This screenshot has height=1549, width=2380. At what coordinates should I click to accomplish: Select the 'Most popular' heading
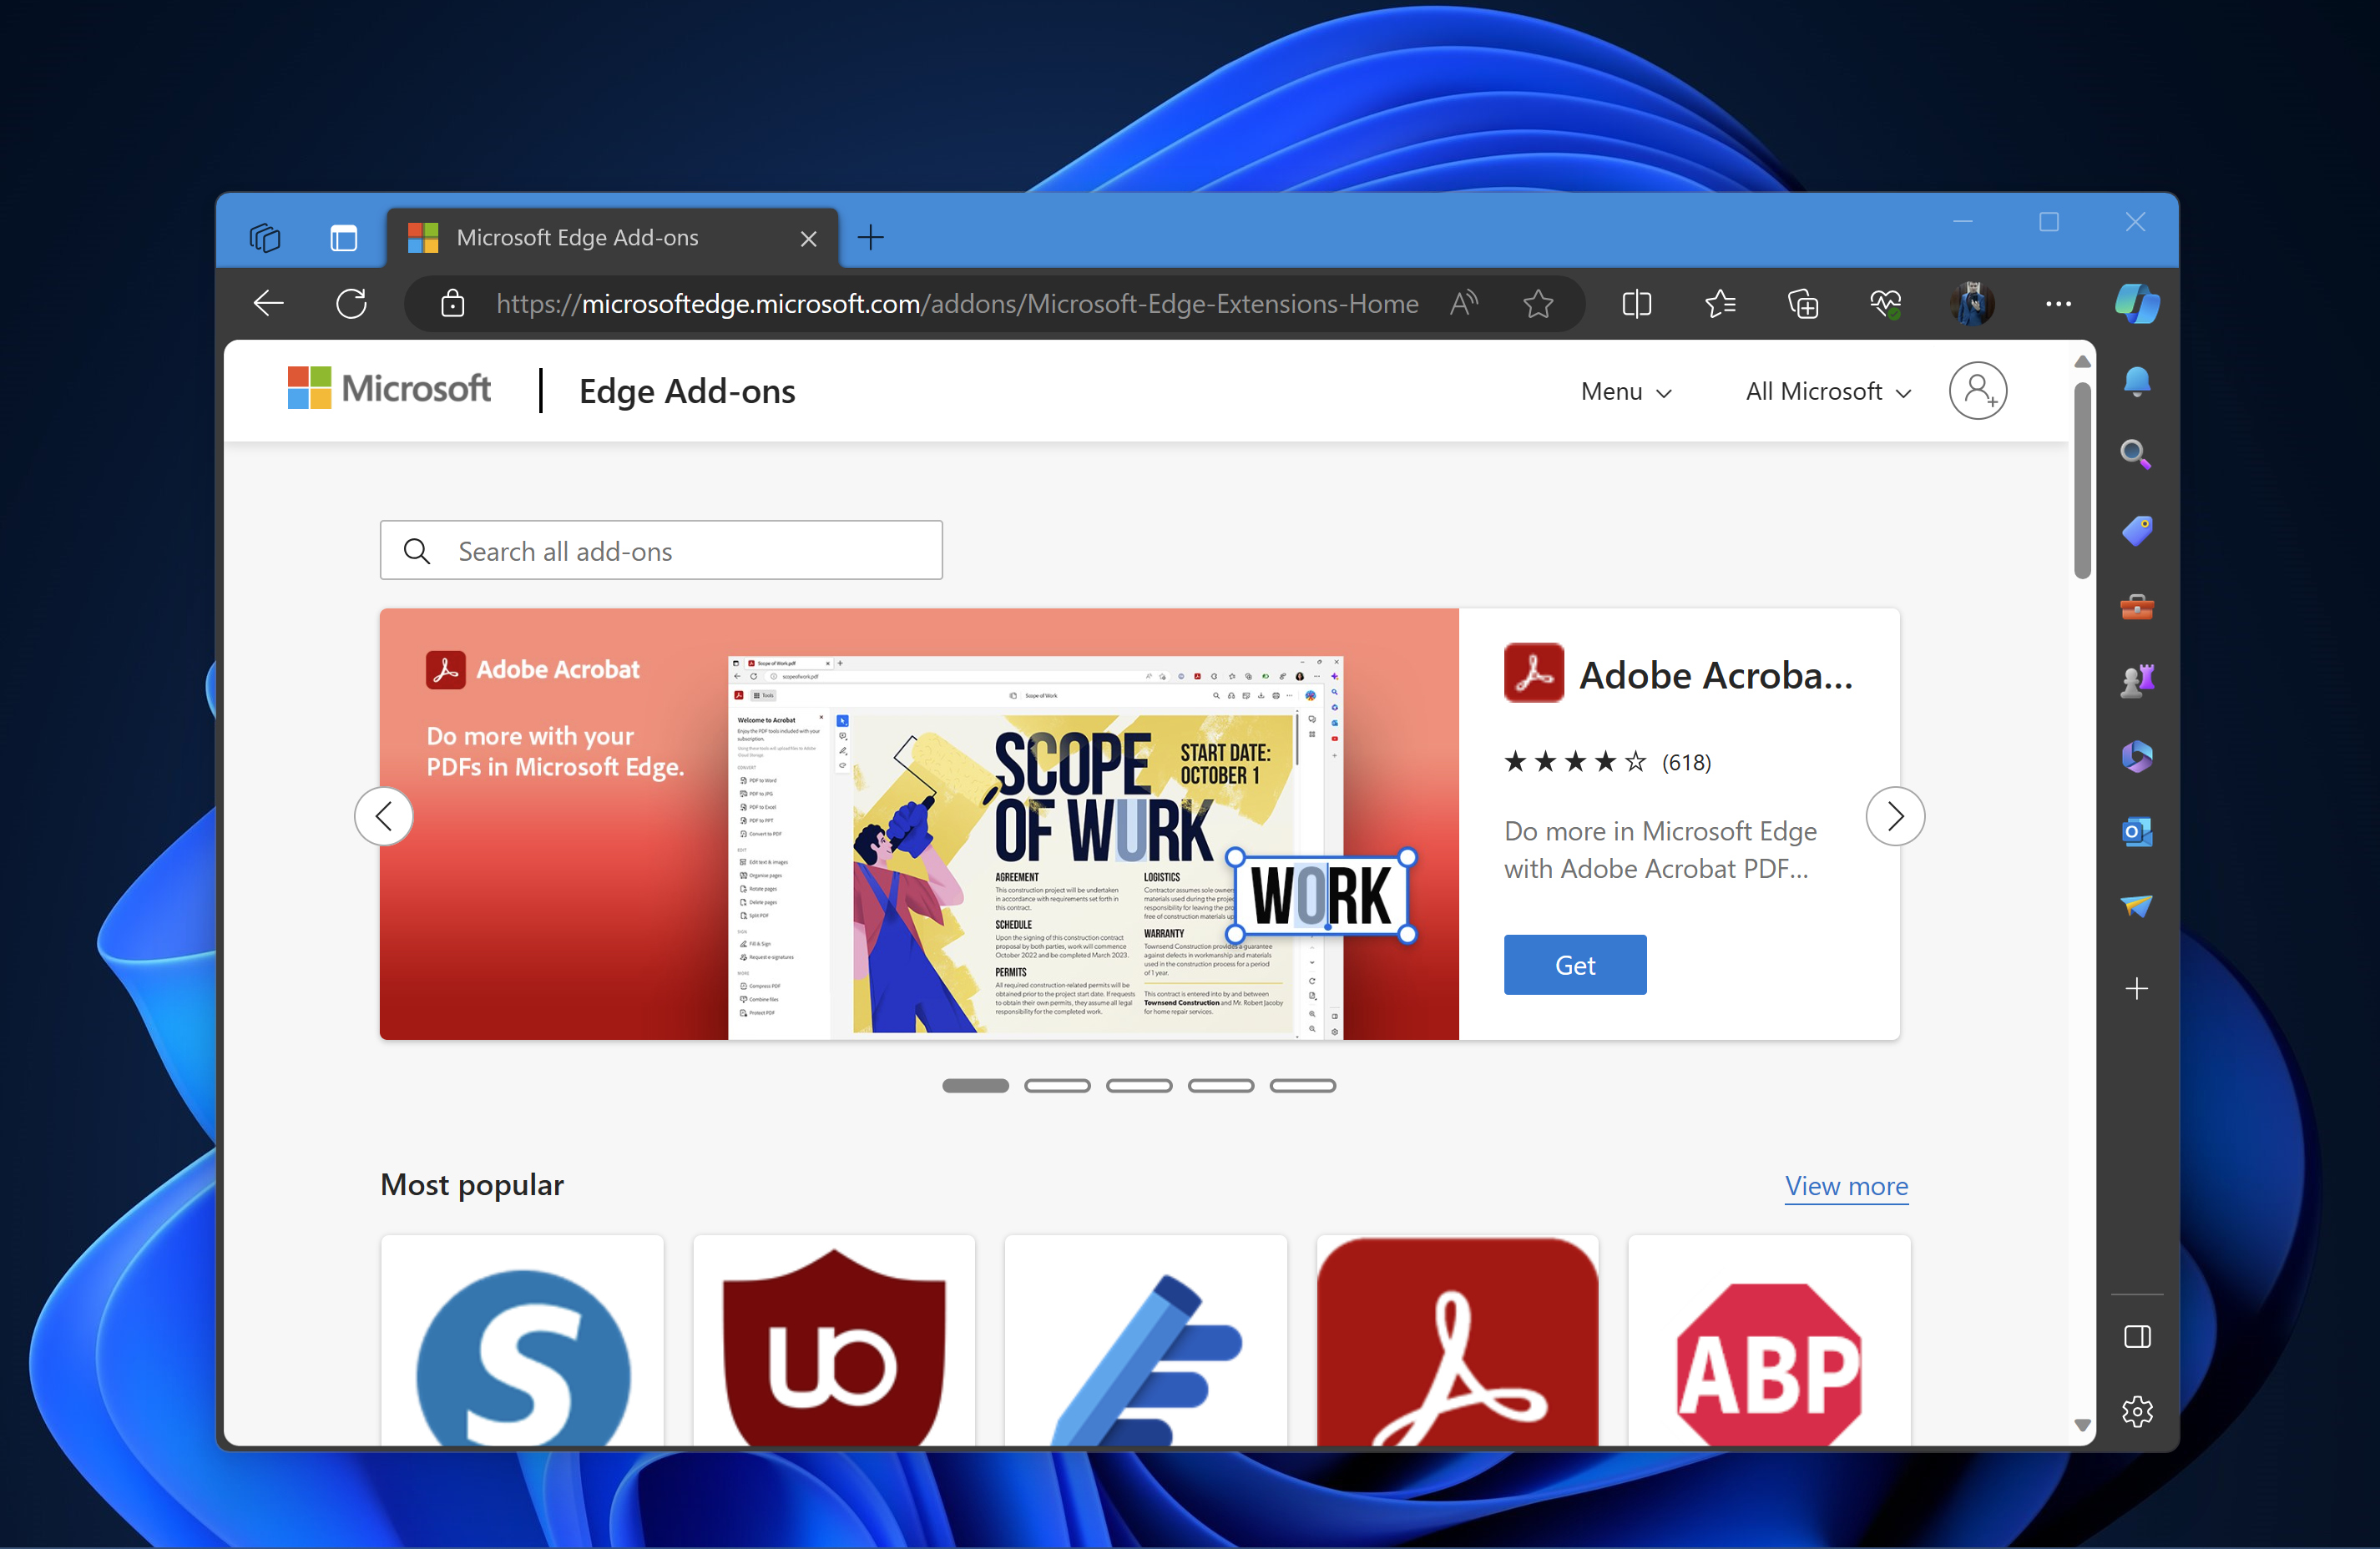tap(472, 1185)
